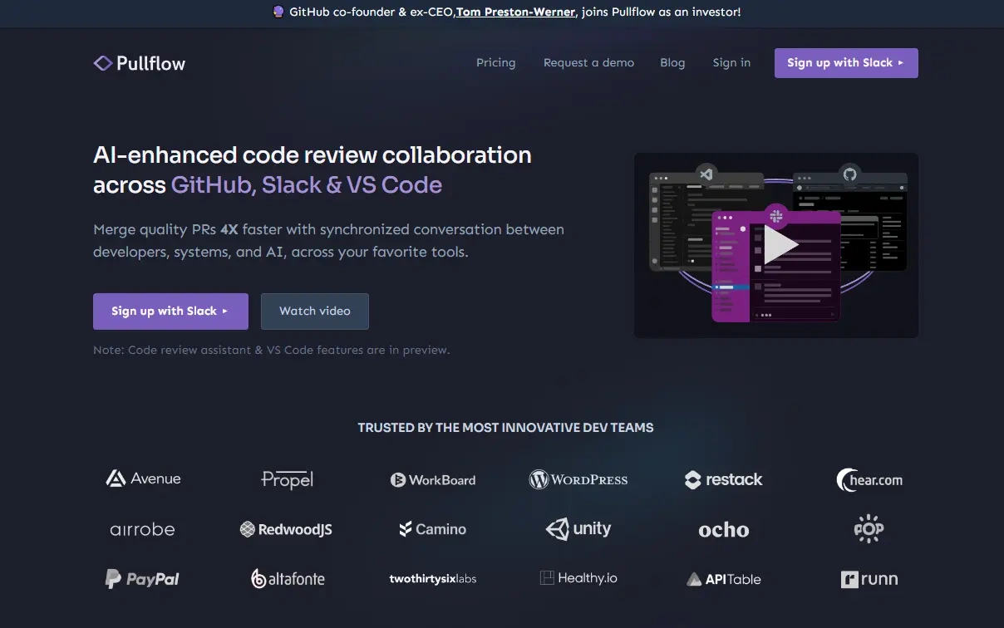Click the APITable logo
Screen dimensions: 1004x628
tap(723, 579)
